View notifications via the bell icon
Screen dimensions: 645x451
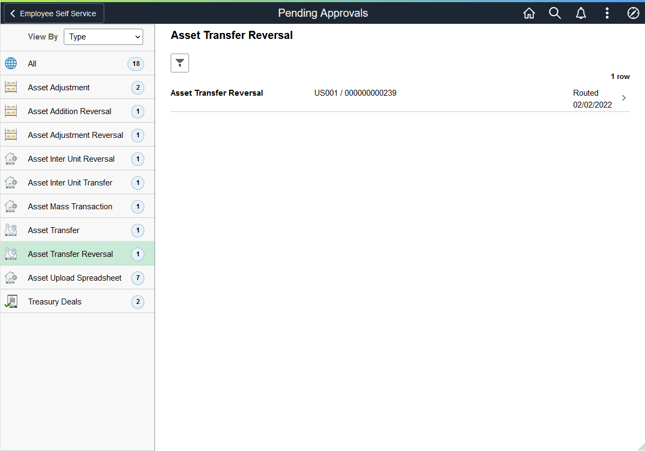tap(581, 13)
